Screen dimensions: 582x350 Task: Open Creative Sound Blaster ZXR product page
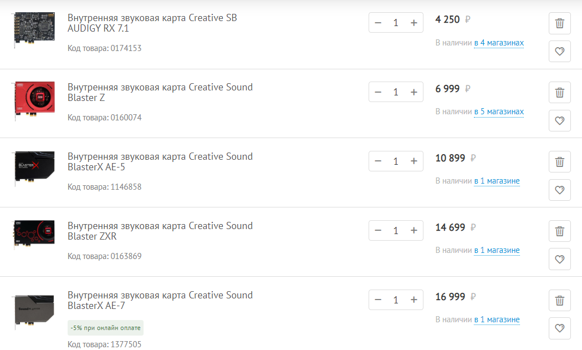pos(160,231)
